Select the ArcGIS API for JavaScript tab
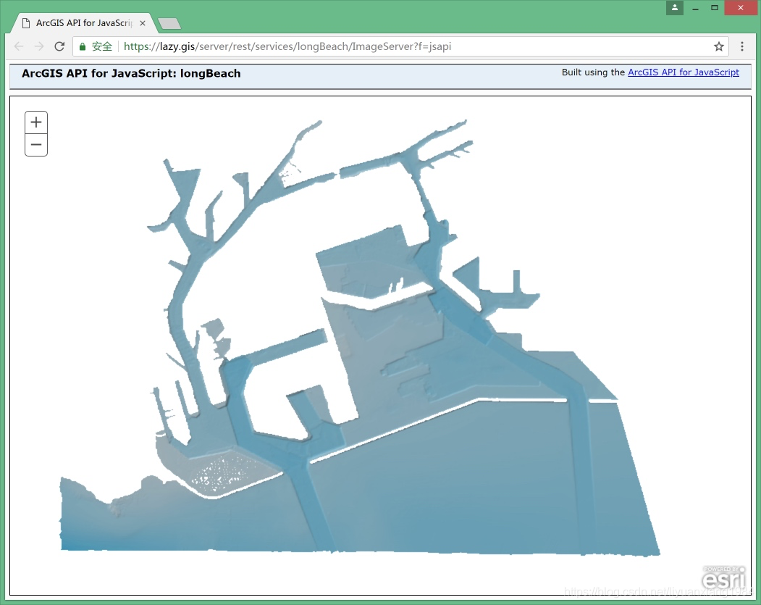This screenshot has width=761, height=605. [80, 23]
